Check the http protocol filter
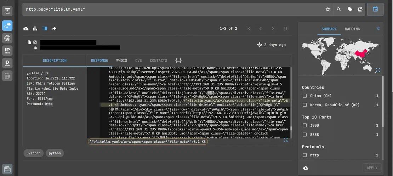The image size is (393, 176). (x=304, y=155)
